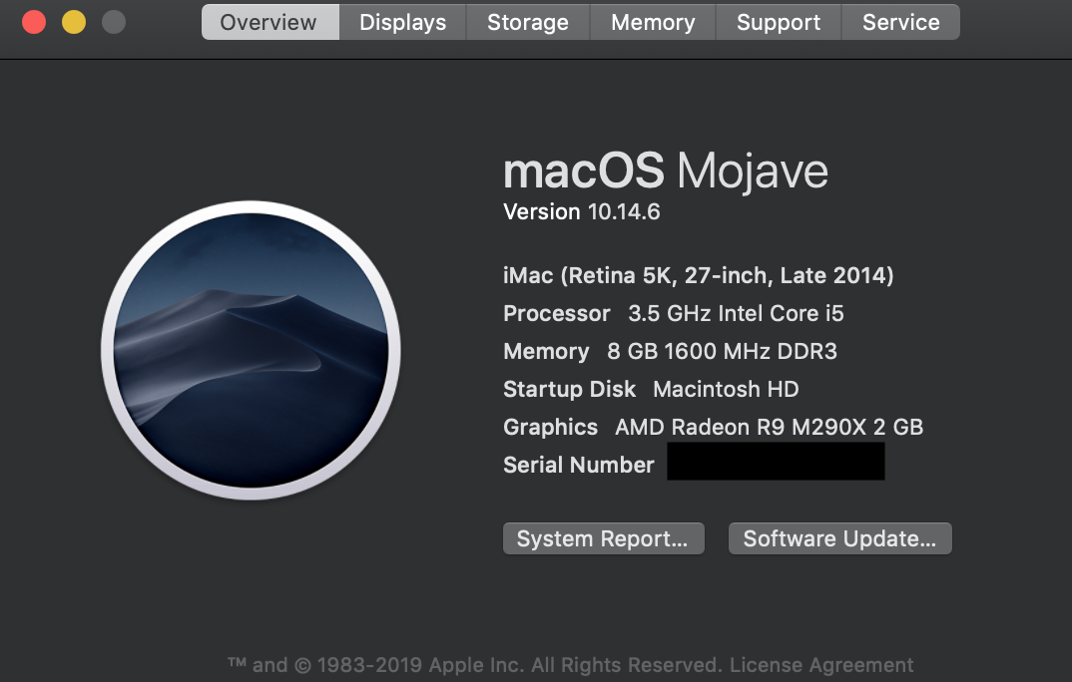The height and width of the screenshot is (682, 1072).
Task: Go to the Support tab
Action: click(x=779, y=22)
